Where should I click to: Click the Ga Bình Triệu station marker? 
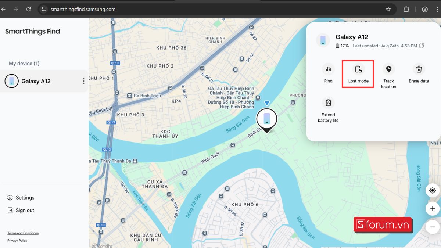tap(129, 96)
